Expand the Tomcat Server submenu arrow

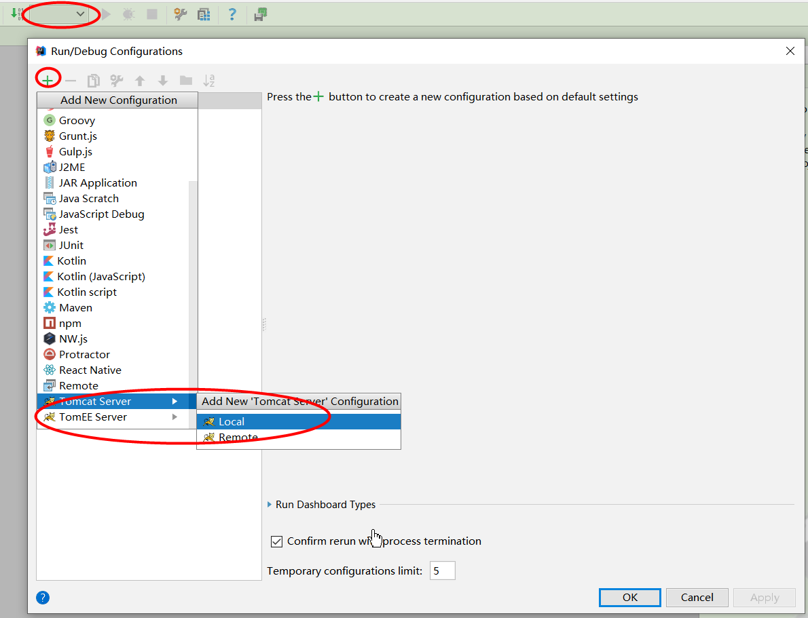(175, 401)
